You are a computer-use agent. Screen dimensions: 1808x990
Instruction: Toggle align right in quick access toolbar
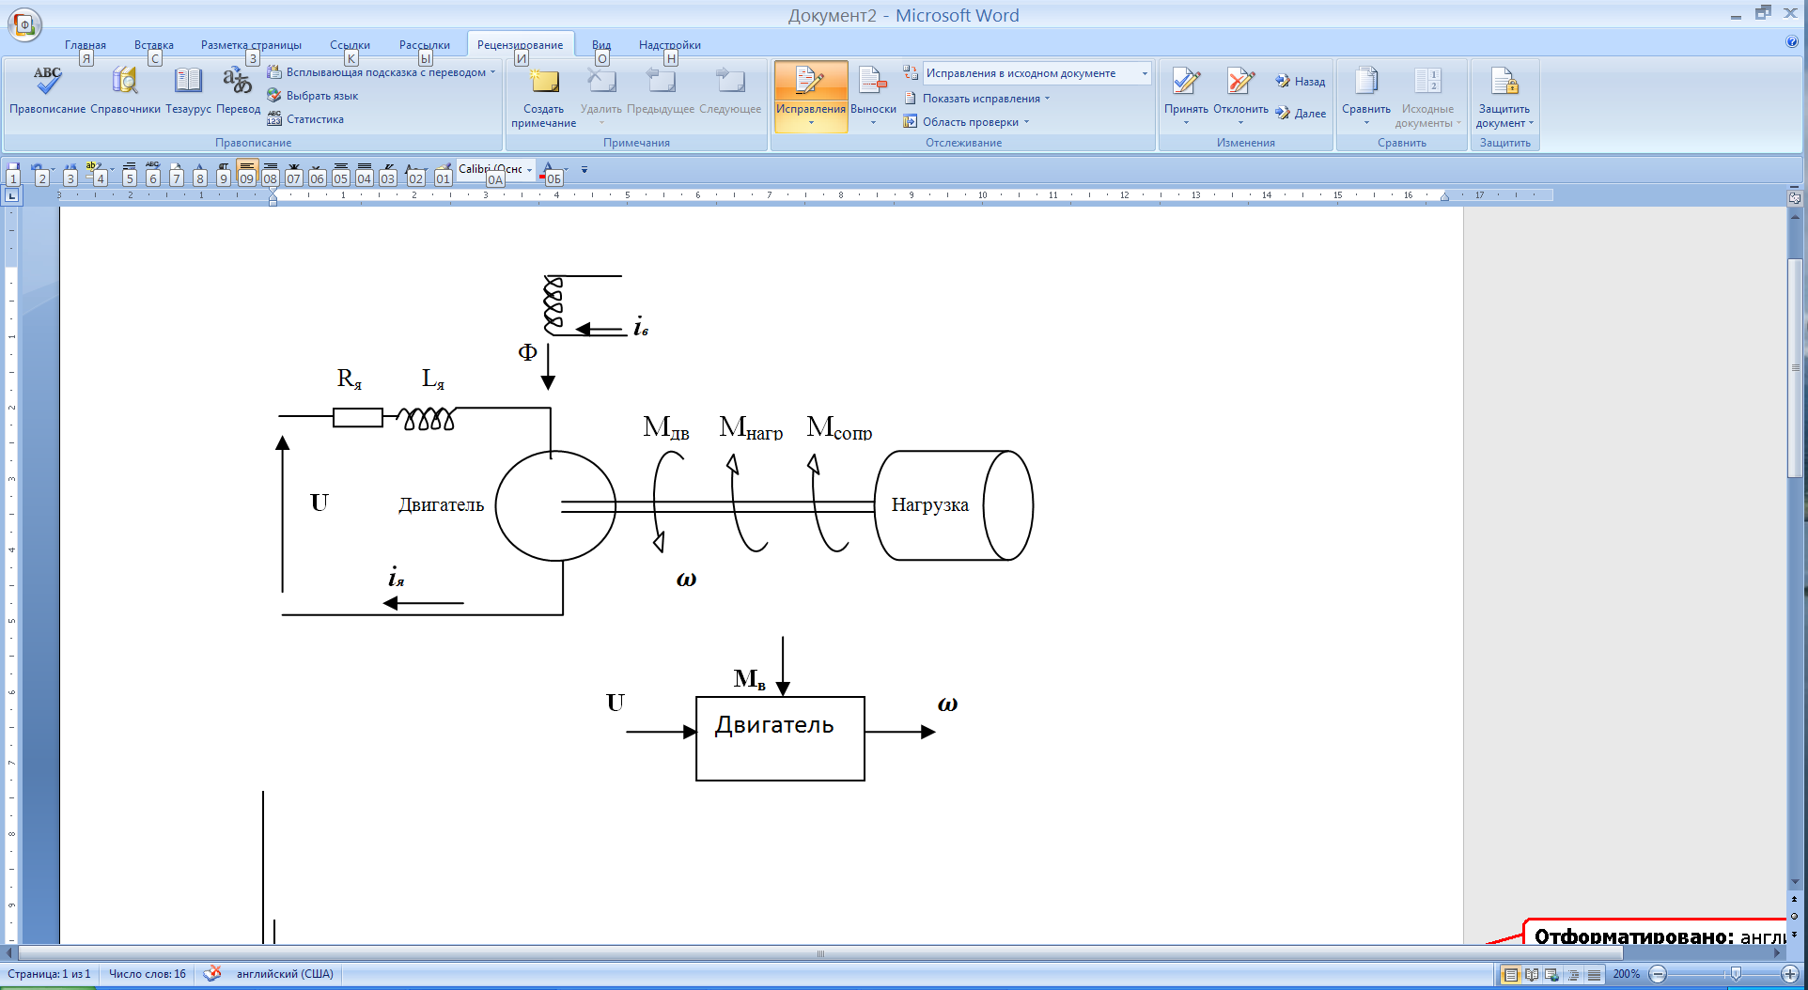pyautogui.click(x=271, y=171)
